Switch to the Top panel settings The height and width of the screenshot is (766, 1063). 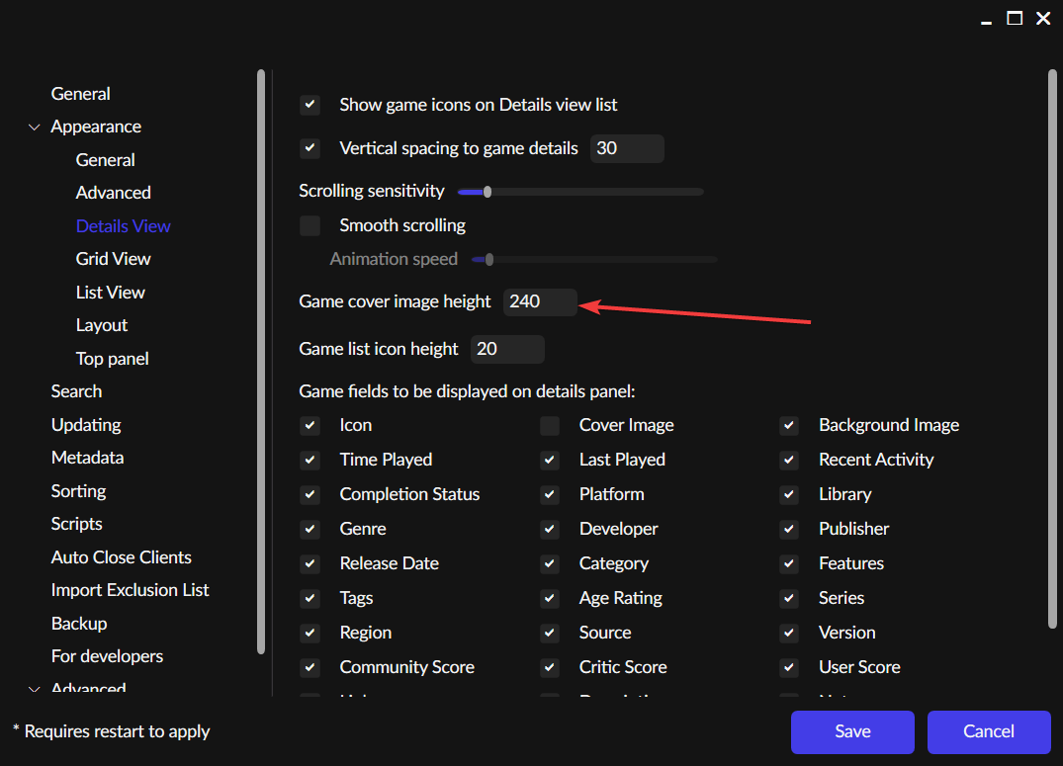[x=112, y=358]
